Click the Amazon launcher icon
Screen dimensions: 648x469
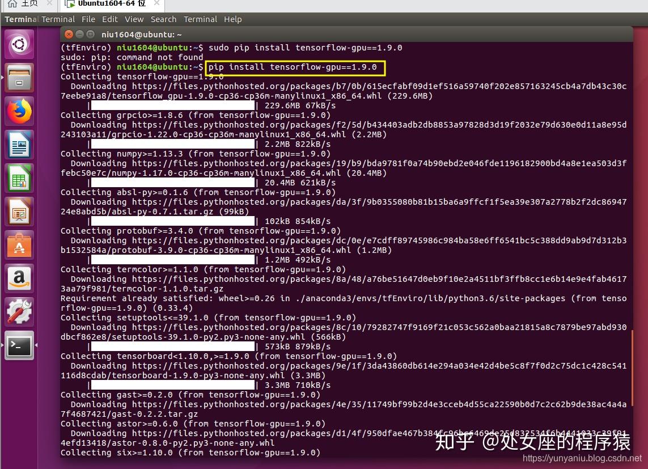click(19, 278)
